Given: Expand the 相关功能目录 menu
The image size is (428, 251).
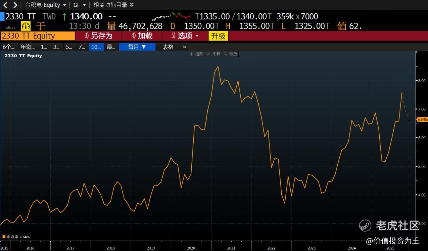Looking at the screenshot, I should coord(113,5).
